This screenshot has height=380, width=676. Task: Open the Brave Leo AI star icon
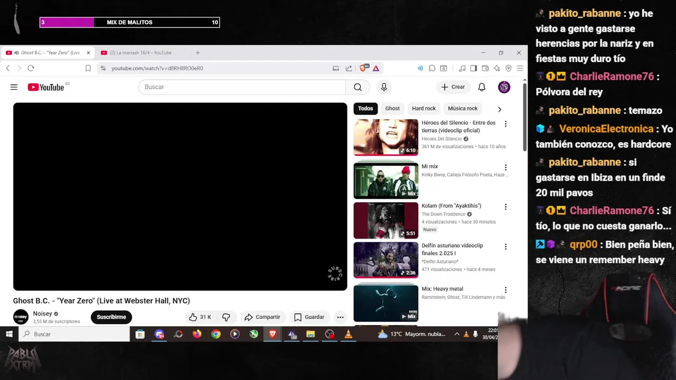pos(497,68)
